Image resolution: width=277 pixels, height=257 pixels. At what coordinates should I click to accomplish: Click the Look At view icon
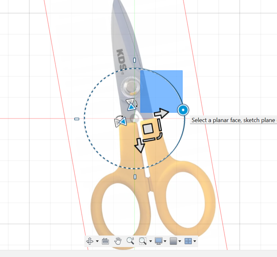[105, 241]
